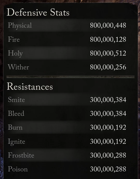Screen dimensions: 140x179
Task: Click the Holy value 800,000,512
Action: pyautogui.click(x=108, y=53)
